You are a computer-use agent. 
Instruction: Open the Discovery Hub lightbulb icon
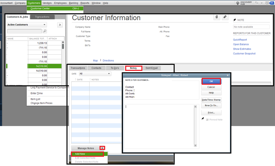point(238,3)
